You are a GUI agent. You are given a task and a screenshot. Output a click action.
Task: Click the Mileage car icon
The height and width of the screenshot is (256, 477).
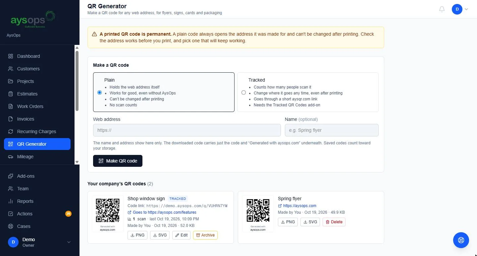[x=11, y=157]
